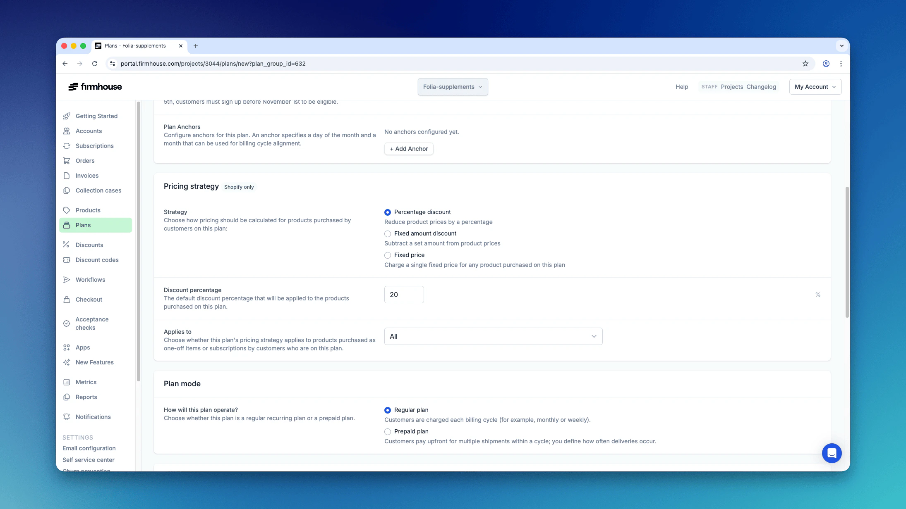Viewport: 906px width, 509px height.
Task: Bookmark this page with star icon
Action: pos(805,64)
